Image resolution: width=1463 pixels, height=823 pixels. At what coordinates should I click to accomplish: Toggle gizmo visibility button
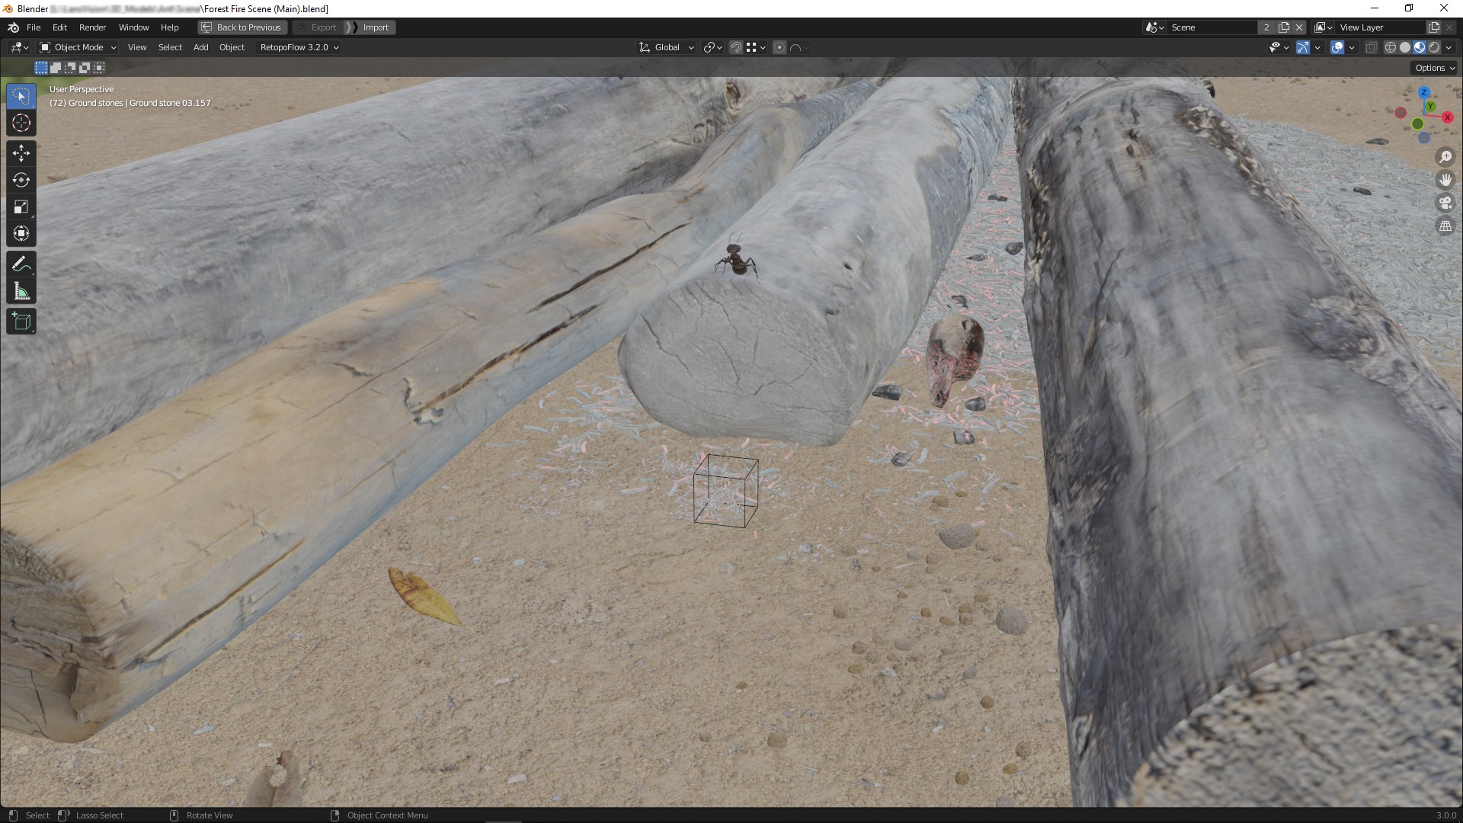[1303, 47]
